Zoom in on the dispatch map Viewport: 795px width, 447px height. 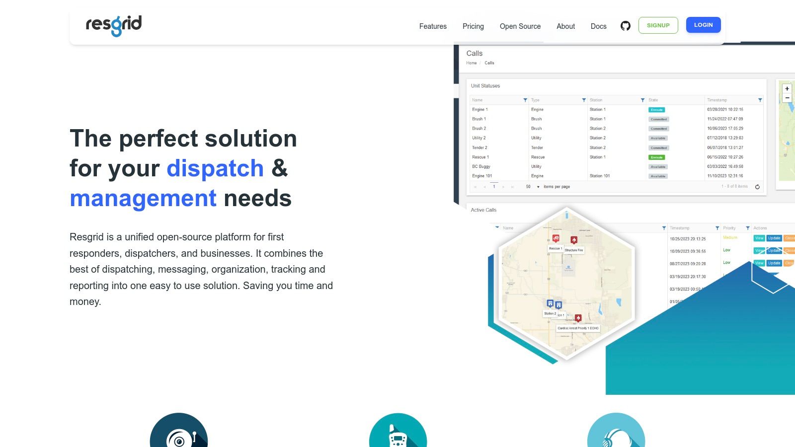(x=787, y=88)
